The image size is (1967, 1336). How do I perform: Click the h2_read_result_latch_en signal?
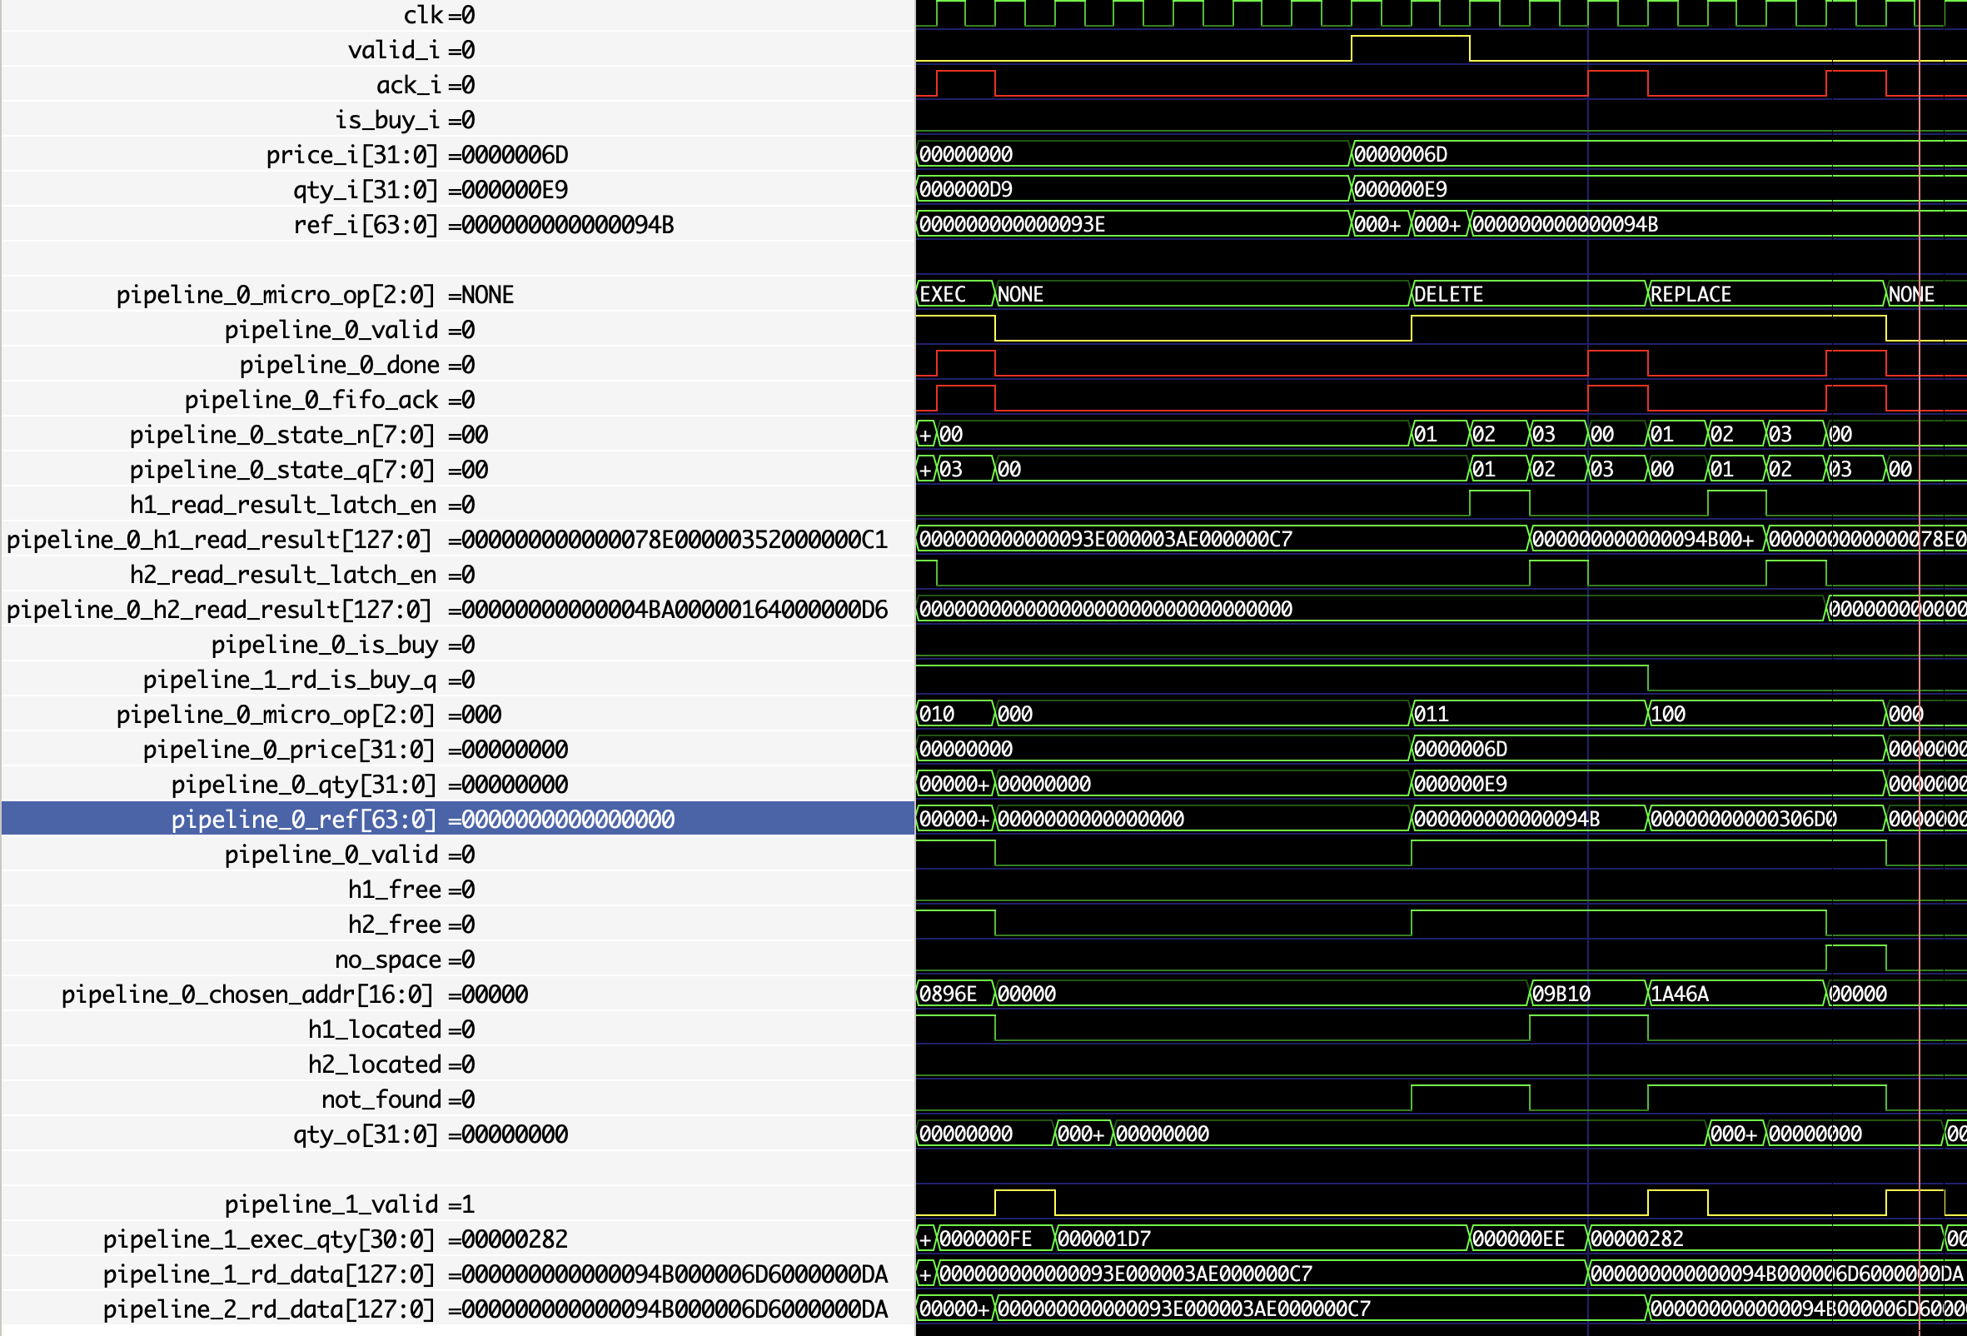(x=457, y=574)
